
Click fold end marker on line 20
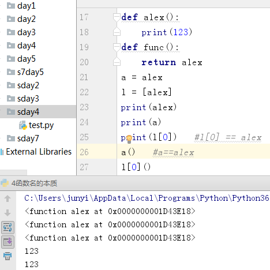click(x=117, y=62)
